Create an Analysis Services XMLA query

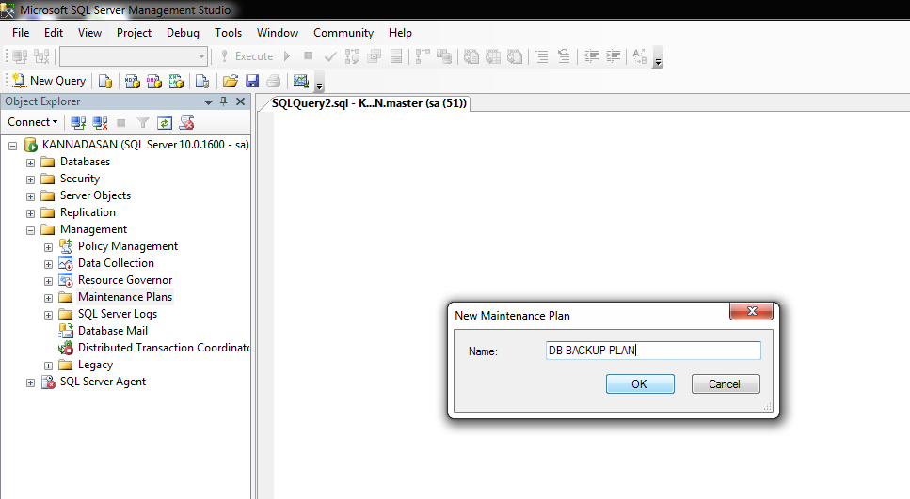[x=176, y=81]
